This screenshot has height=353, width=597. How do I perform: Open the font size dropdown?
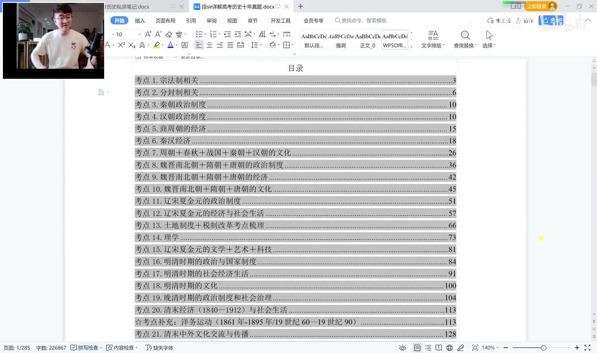click(139, 34)
